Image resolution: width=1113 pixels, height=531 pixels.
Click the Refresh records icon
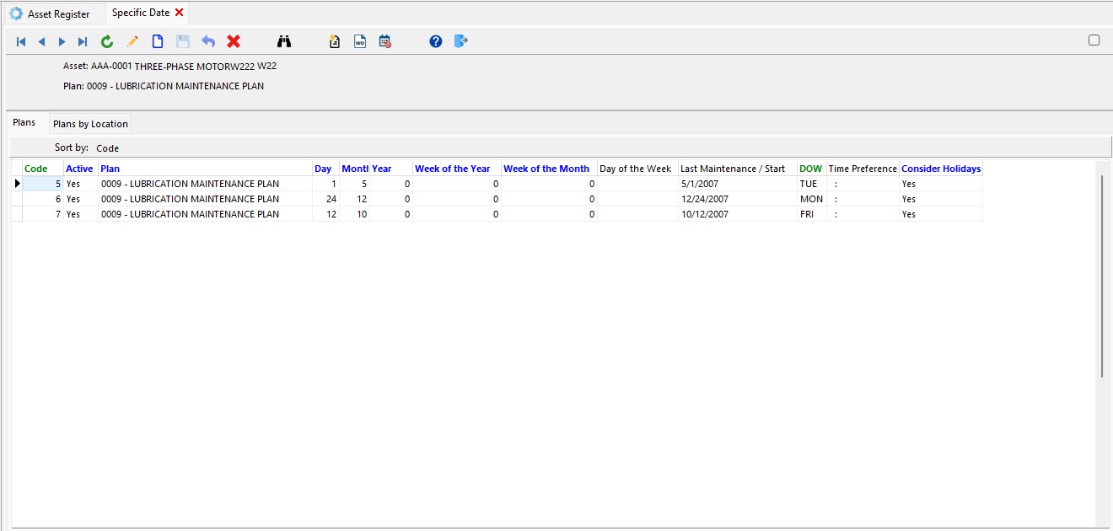(106, 40)
